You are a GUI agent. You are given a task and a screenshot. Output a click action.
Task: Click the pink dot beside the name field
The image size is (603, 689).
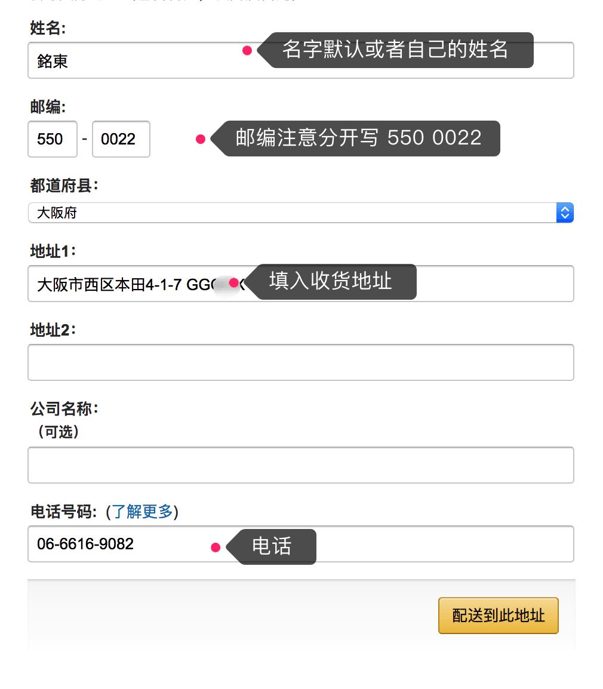tap(248, 51)
